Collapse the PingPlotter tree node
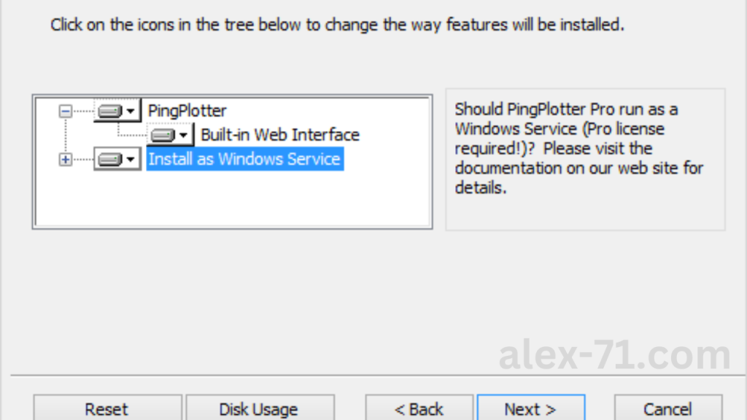 pyautogui.click(x=66, y=111)
